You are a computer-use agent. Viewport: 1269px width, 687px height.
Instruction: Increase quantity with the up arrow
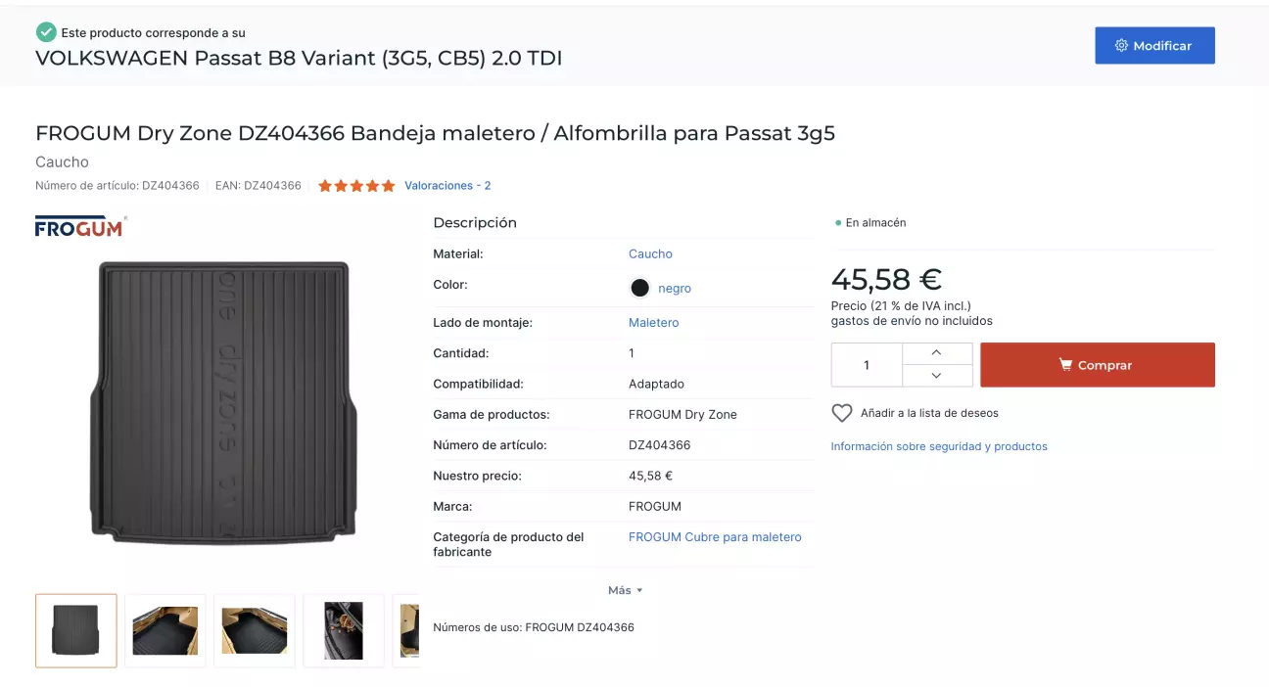point(937,353)
